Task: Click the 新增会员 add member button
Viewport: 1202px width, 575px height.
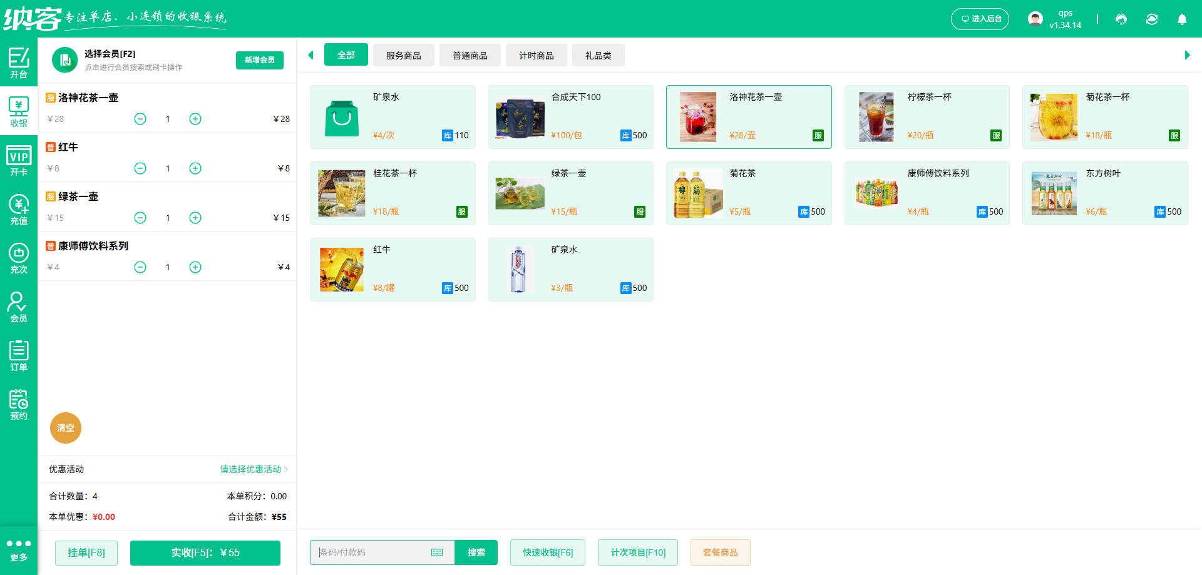Action: 259,60
